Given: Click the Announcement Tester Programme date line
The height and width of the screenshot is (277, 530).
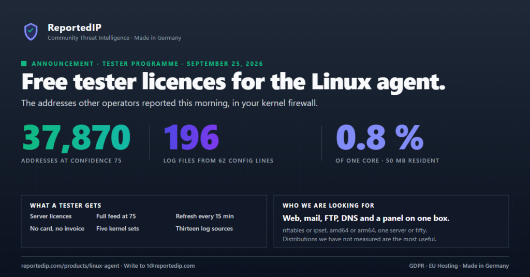Looking at the screenshot, I should (148, 64).
